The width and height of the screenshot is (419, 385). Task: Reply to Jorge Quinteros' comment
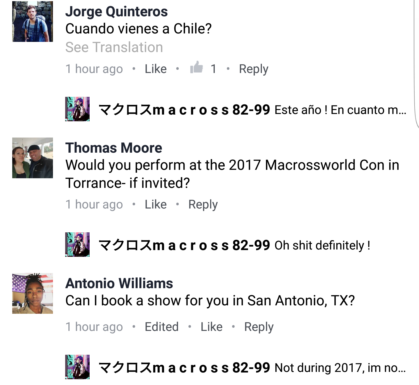point(253,69)
